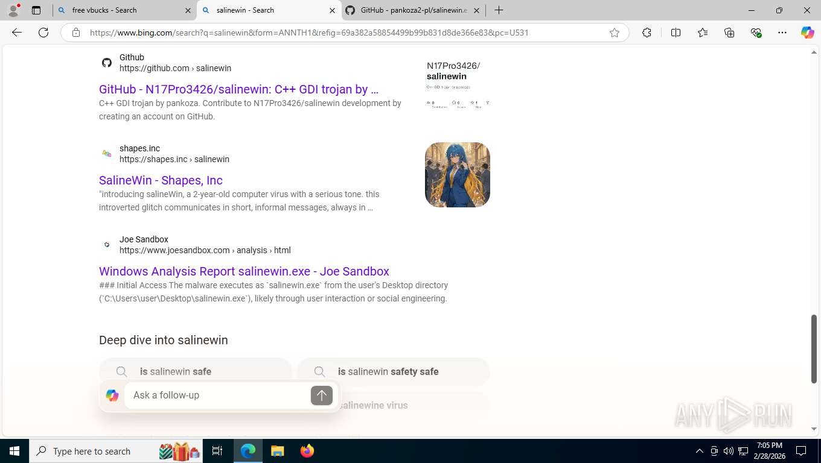
Task: Open Edge Settings and more menu
Action: pyautogui.click(x=782, y=33)
